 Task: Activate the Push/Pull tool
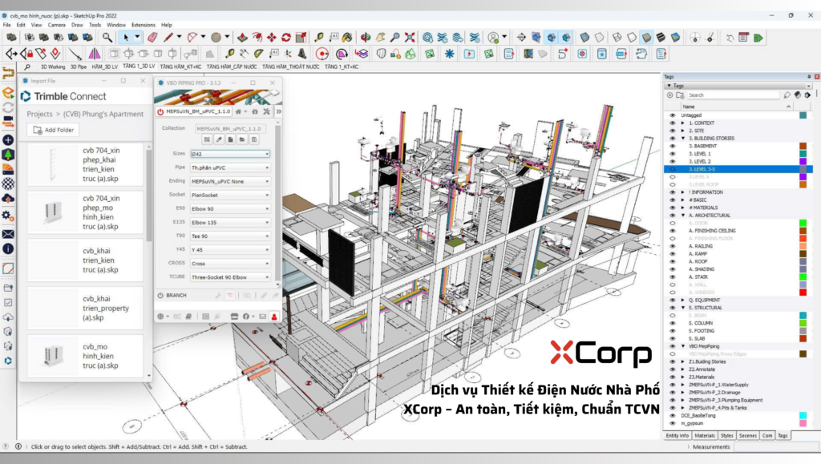pos(244,37)
